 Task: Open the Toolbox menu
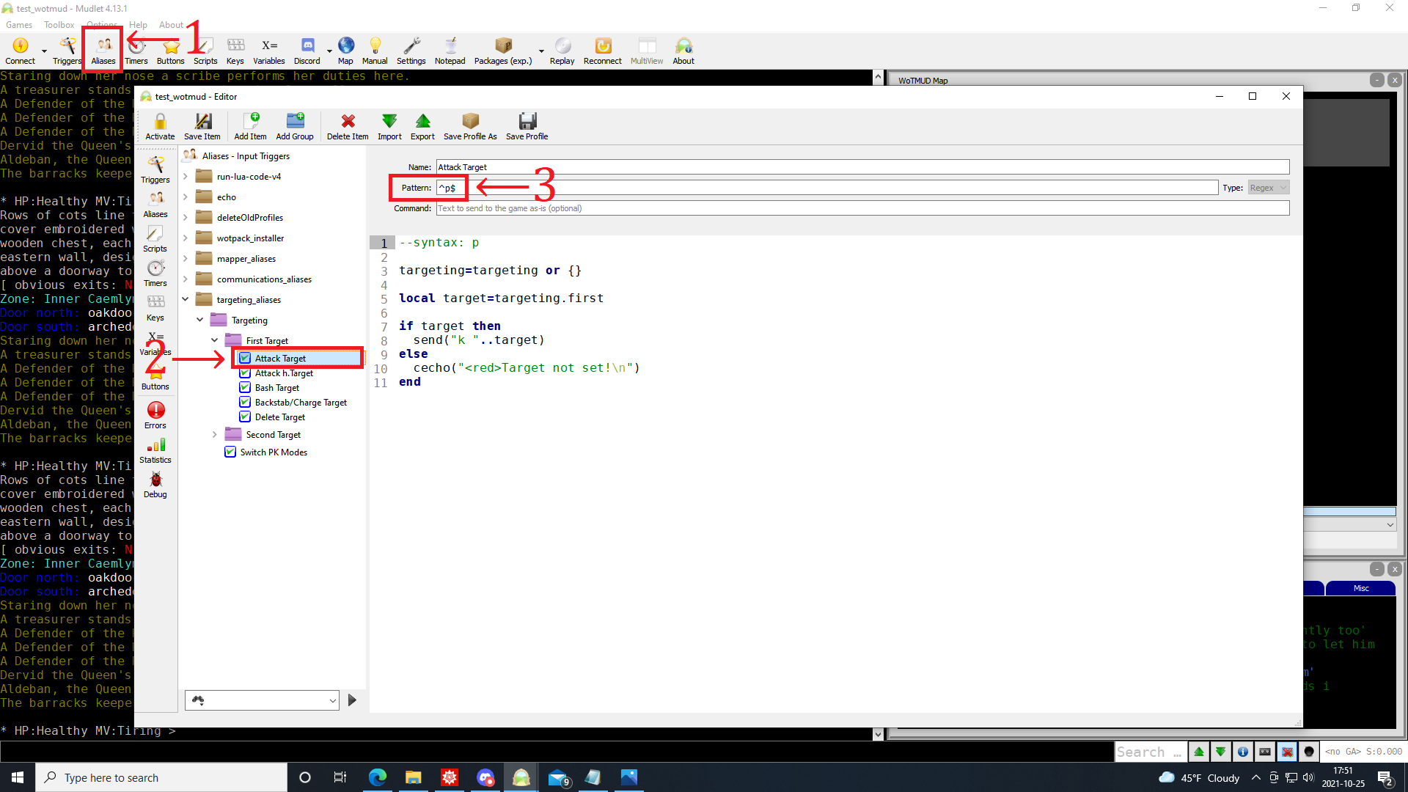[59, 24]
